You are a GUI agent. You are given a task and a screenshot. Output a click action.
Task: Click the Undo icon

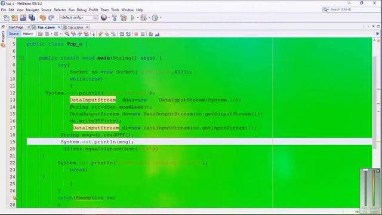[x=43, y=17]
